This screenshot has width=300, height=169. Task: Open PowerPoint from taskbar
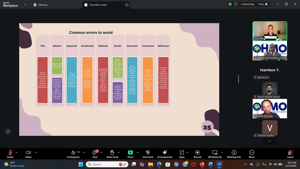click(x=202, y=164)
